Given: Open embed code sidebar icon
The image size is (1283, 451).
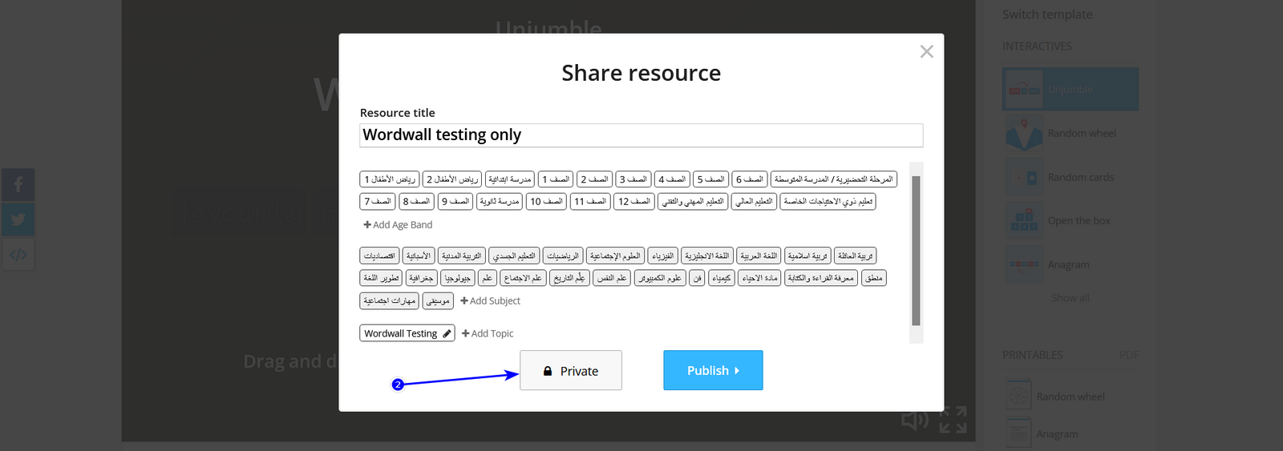Looking at the screenshot, I should point(18,255).
